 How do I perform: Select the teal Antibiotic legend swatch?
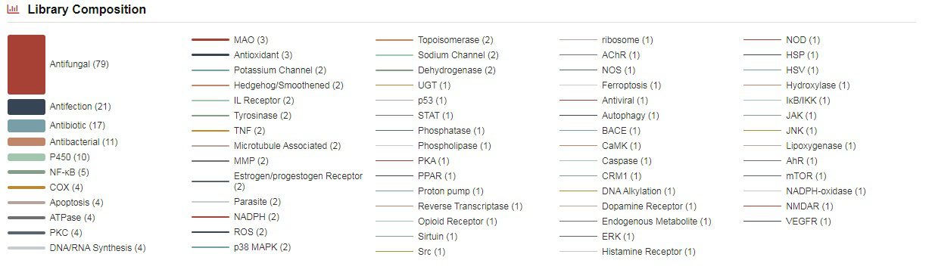tap(26, 126)
